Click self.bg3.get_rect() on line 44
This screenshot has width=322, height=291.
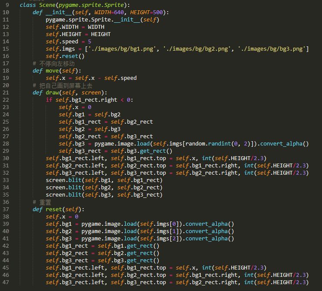pyautogui.click(x=129, y=261)
